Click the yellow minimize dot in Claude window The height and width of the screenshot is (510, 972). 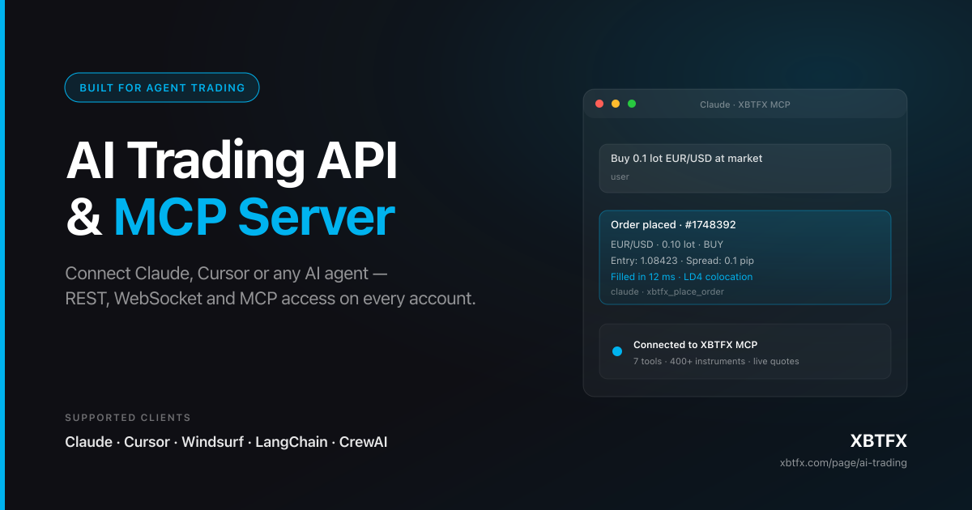[616, 104]
